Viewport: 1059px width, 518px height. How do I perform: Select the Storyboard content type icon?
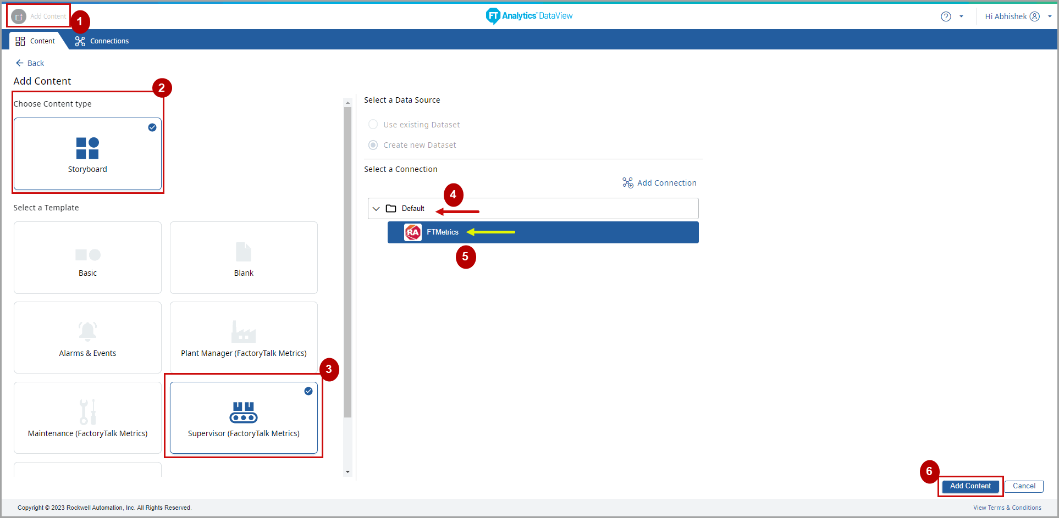coord(87,148)
